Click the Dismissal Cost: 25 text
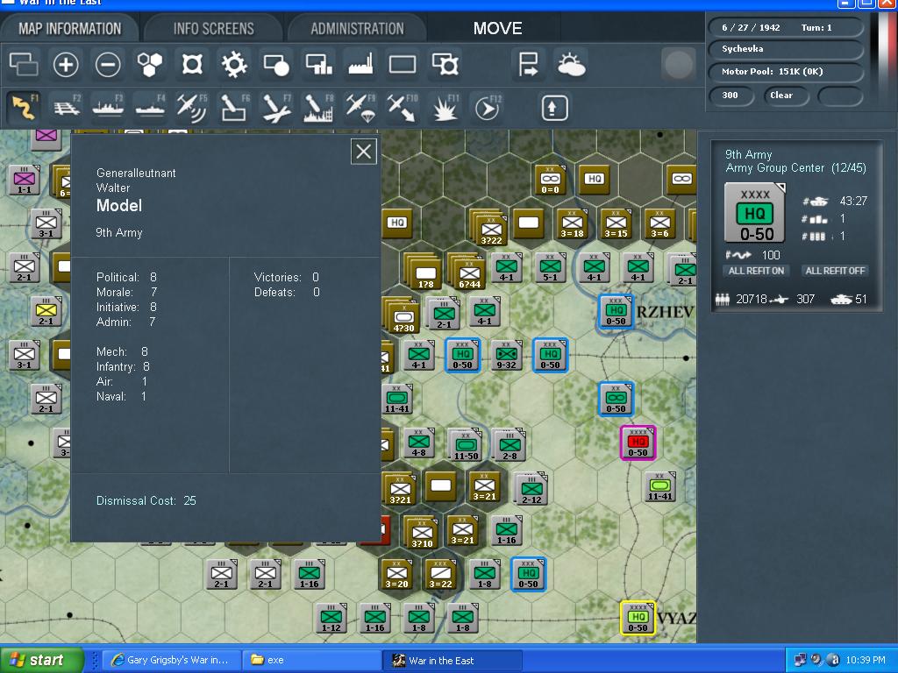898x673 pixels. pyautogui.click(x=146, y=500)
